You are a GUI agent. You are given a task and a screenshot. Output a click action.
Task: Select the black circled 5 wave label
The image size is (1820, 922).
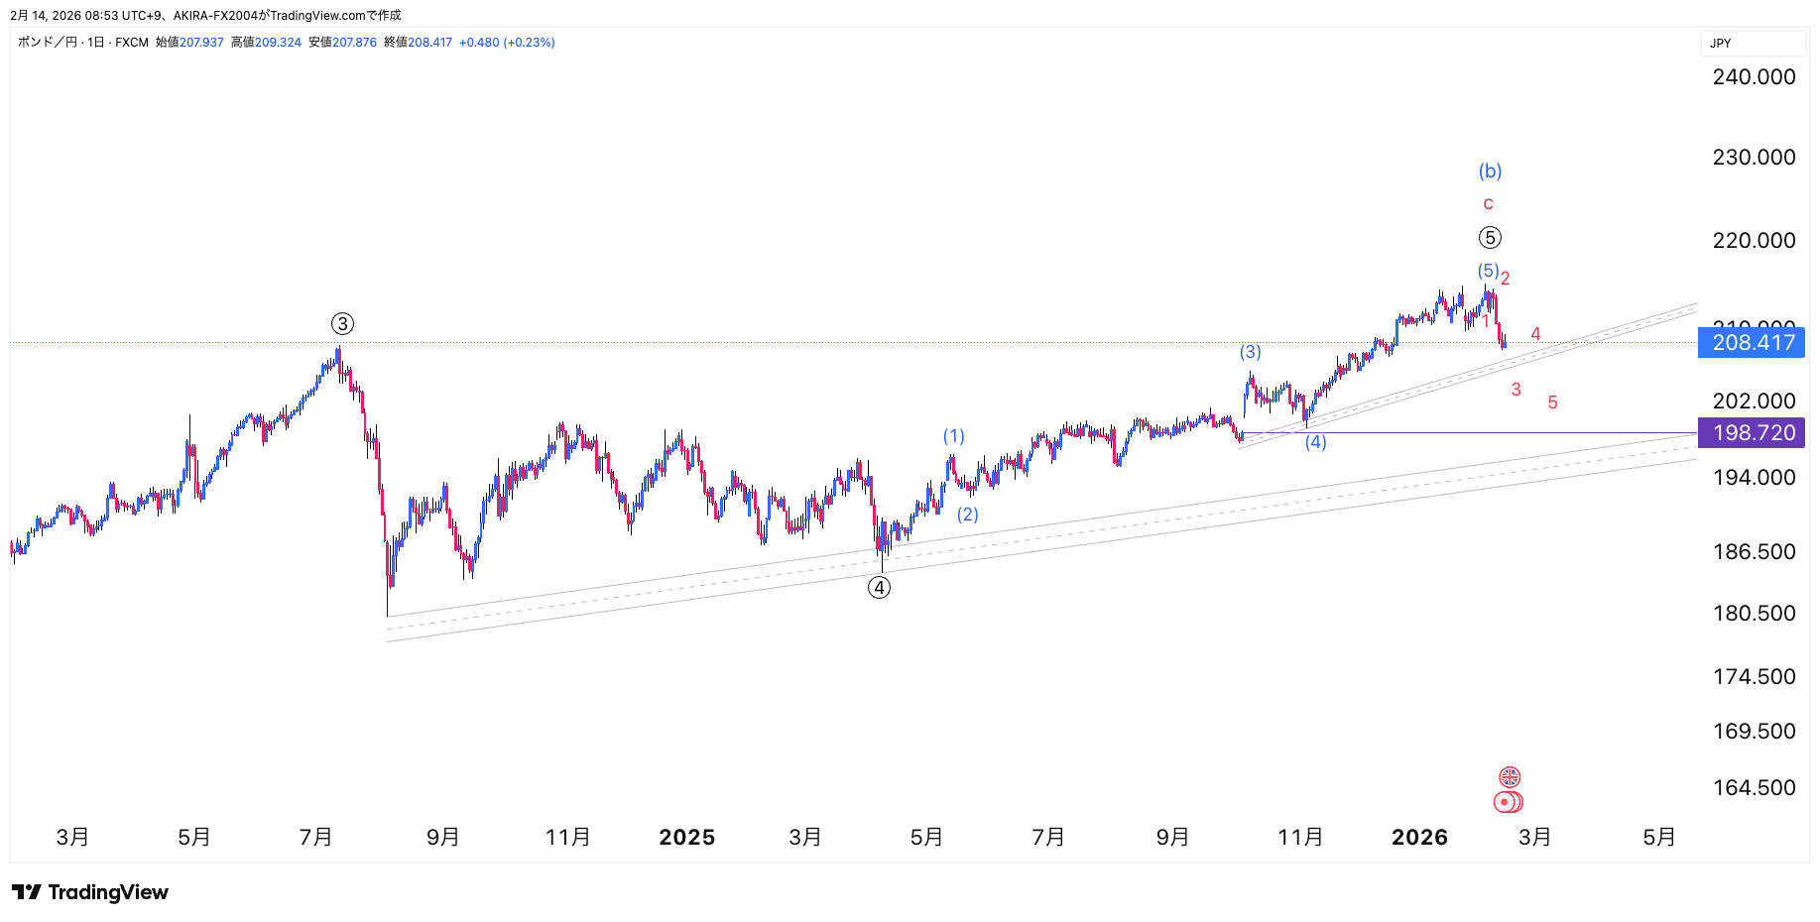pyautogui.click(x=1490, y=238)
